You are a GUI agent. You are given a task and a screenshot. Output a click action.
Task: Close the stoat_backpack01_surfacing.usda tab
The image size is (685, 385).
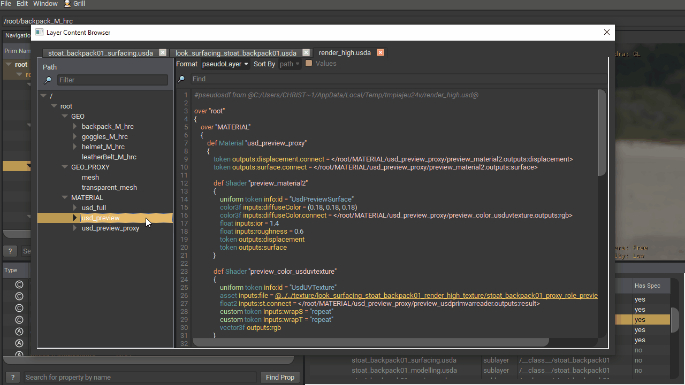[x=163, y=53]
